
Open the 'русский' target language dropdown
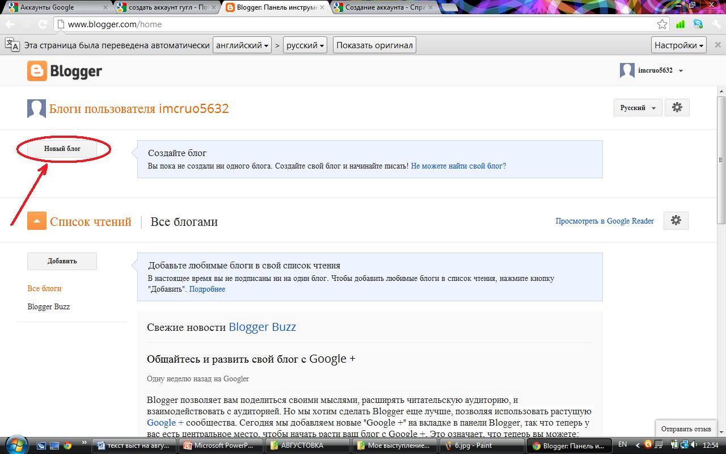pos(305,45)
